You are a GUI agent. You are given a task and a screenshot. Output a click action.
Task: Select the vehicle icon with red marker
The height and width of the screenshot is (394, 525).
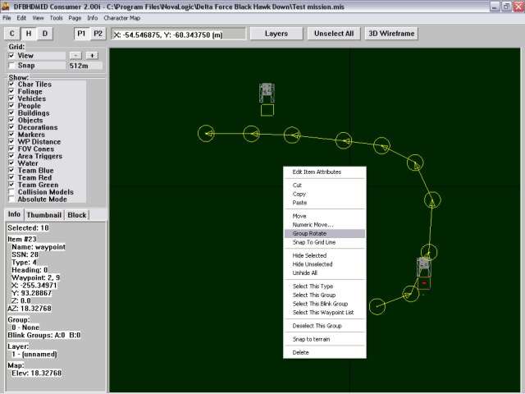point(423,268)
